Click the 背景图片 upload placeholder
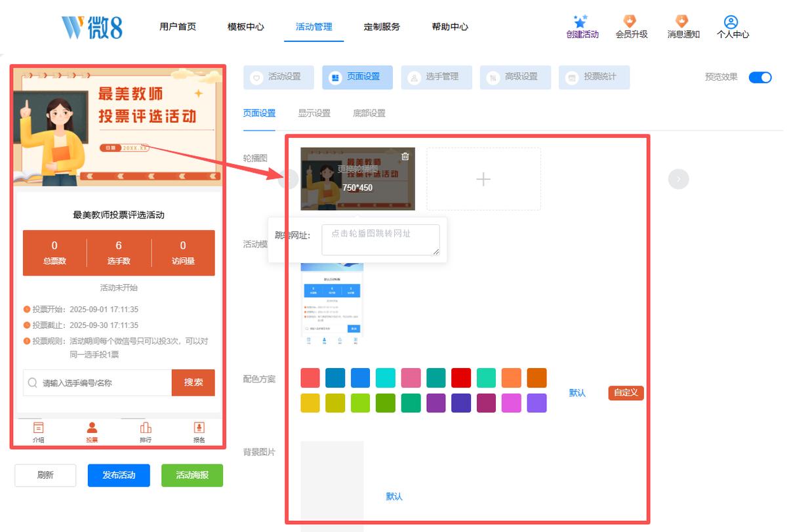The image size is (787, 532). click(x=332, y=485)
